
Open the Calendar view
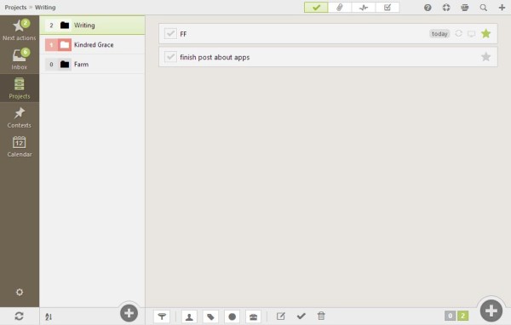pos(20,146)
